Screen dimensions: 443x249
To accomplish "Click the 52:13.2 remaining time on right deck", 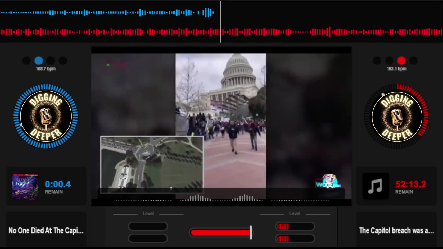I will [x=410, y=184].
